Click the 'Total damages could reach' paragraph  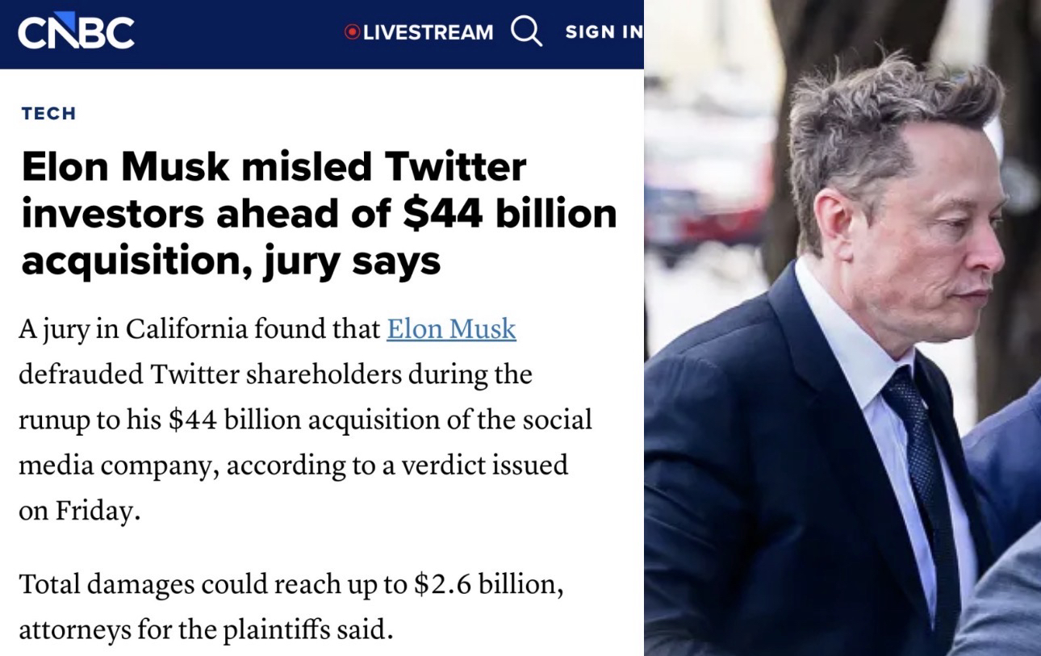(x=291, y=605)
